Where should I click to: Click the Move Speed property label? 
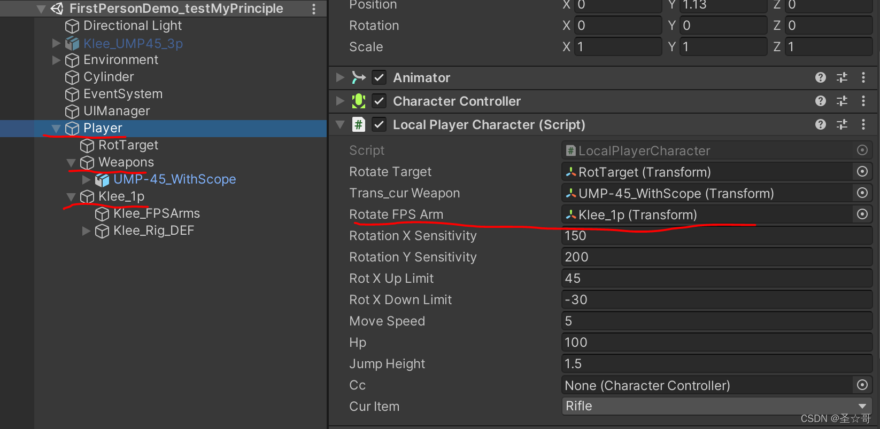387,321
